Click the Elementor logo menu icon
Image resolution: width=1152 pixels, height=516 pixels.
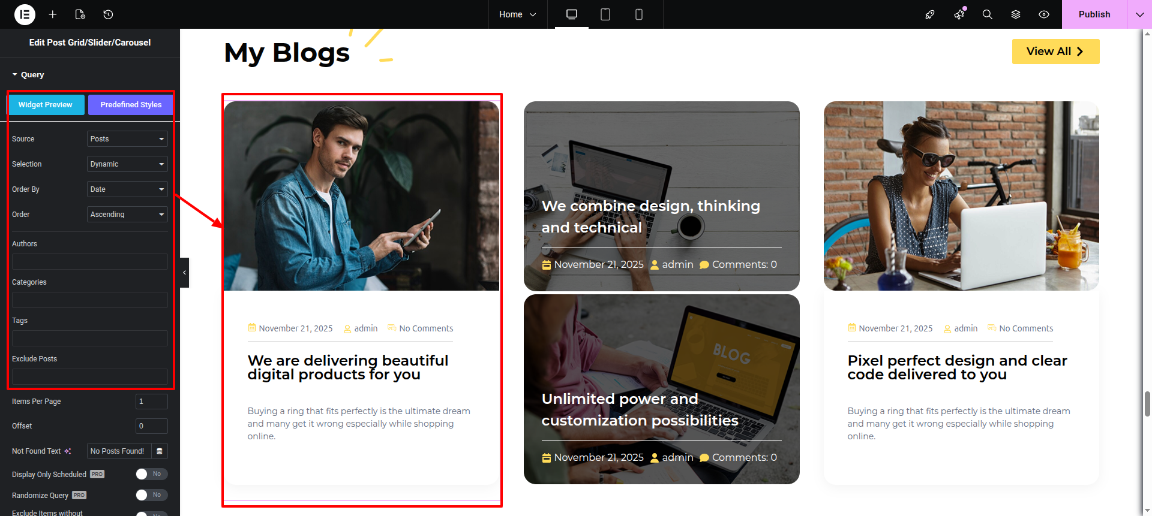click(25, 14)
